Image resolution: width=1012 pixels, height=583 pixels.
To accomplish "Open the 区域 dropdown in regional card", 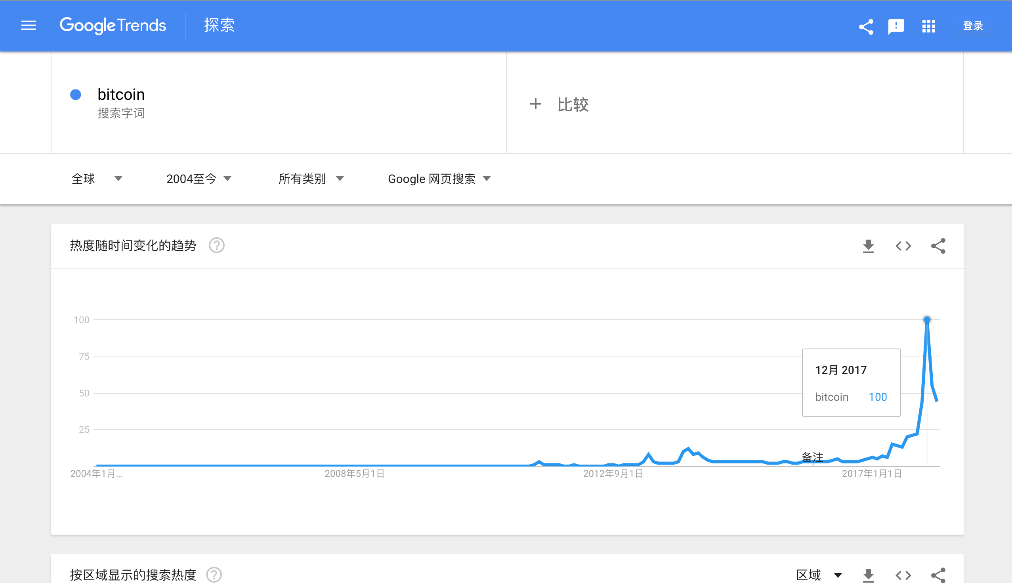I will click(x=819, y=575).
